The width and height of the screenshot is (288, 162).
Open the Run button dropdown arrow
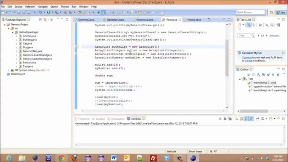click(52, 12)
